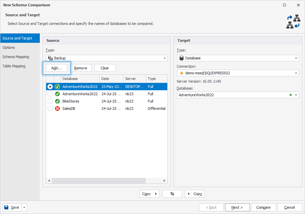
Task: Open the Target Connection dropdown
Action: (x=297, y=73)
